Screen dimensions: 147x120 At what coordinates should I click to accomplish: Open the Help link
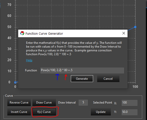(29, 60)
